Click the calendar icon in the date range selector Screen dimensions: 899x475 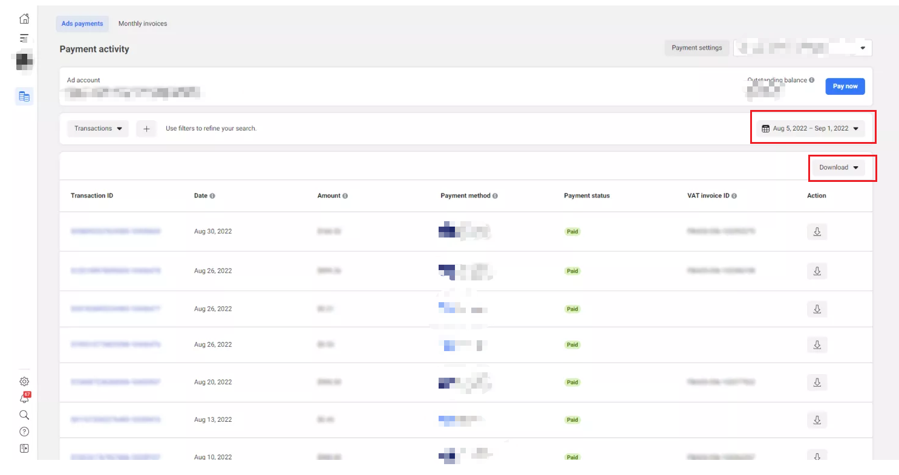click(x=765, y=128)
